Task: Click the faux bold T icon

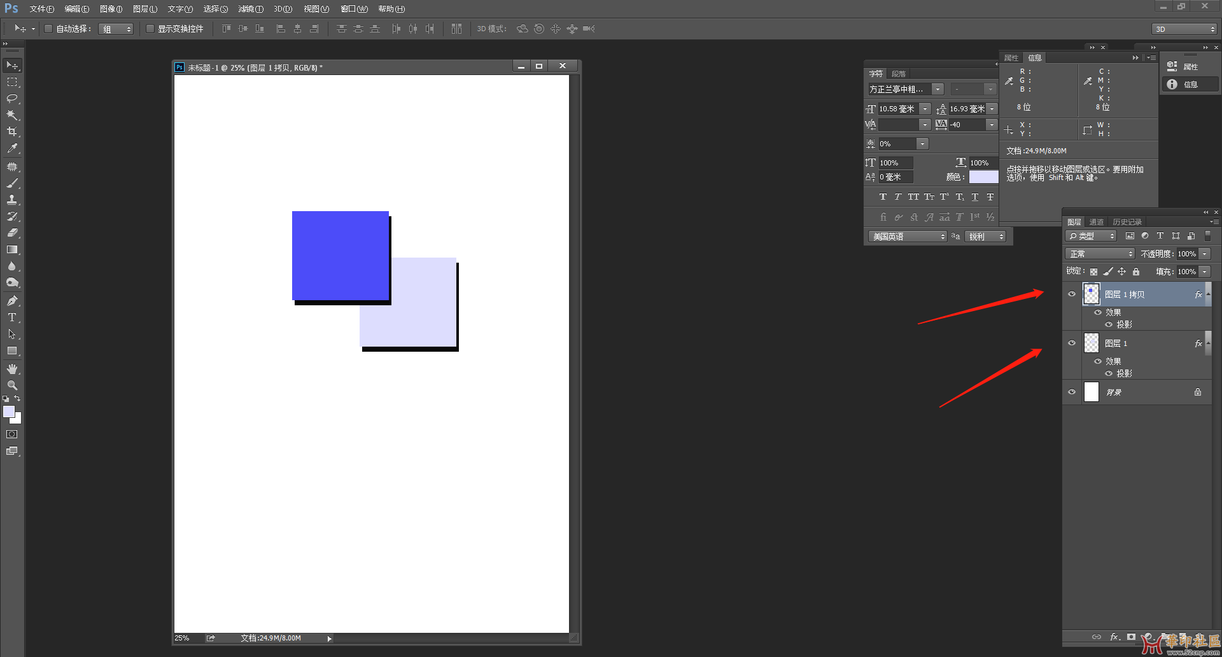Action: 883,197
